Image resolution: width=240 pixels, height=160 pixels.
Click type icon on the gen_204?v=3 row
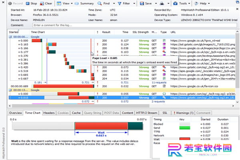pyautogui.click(x=164, y=78)
